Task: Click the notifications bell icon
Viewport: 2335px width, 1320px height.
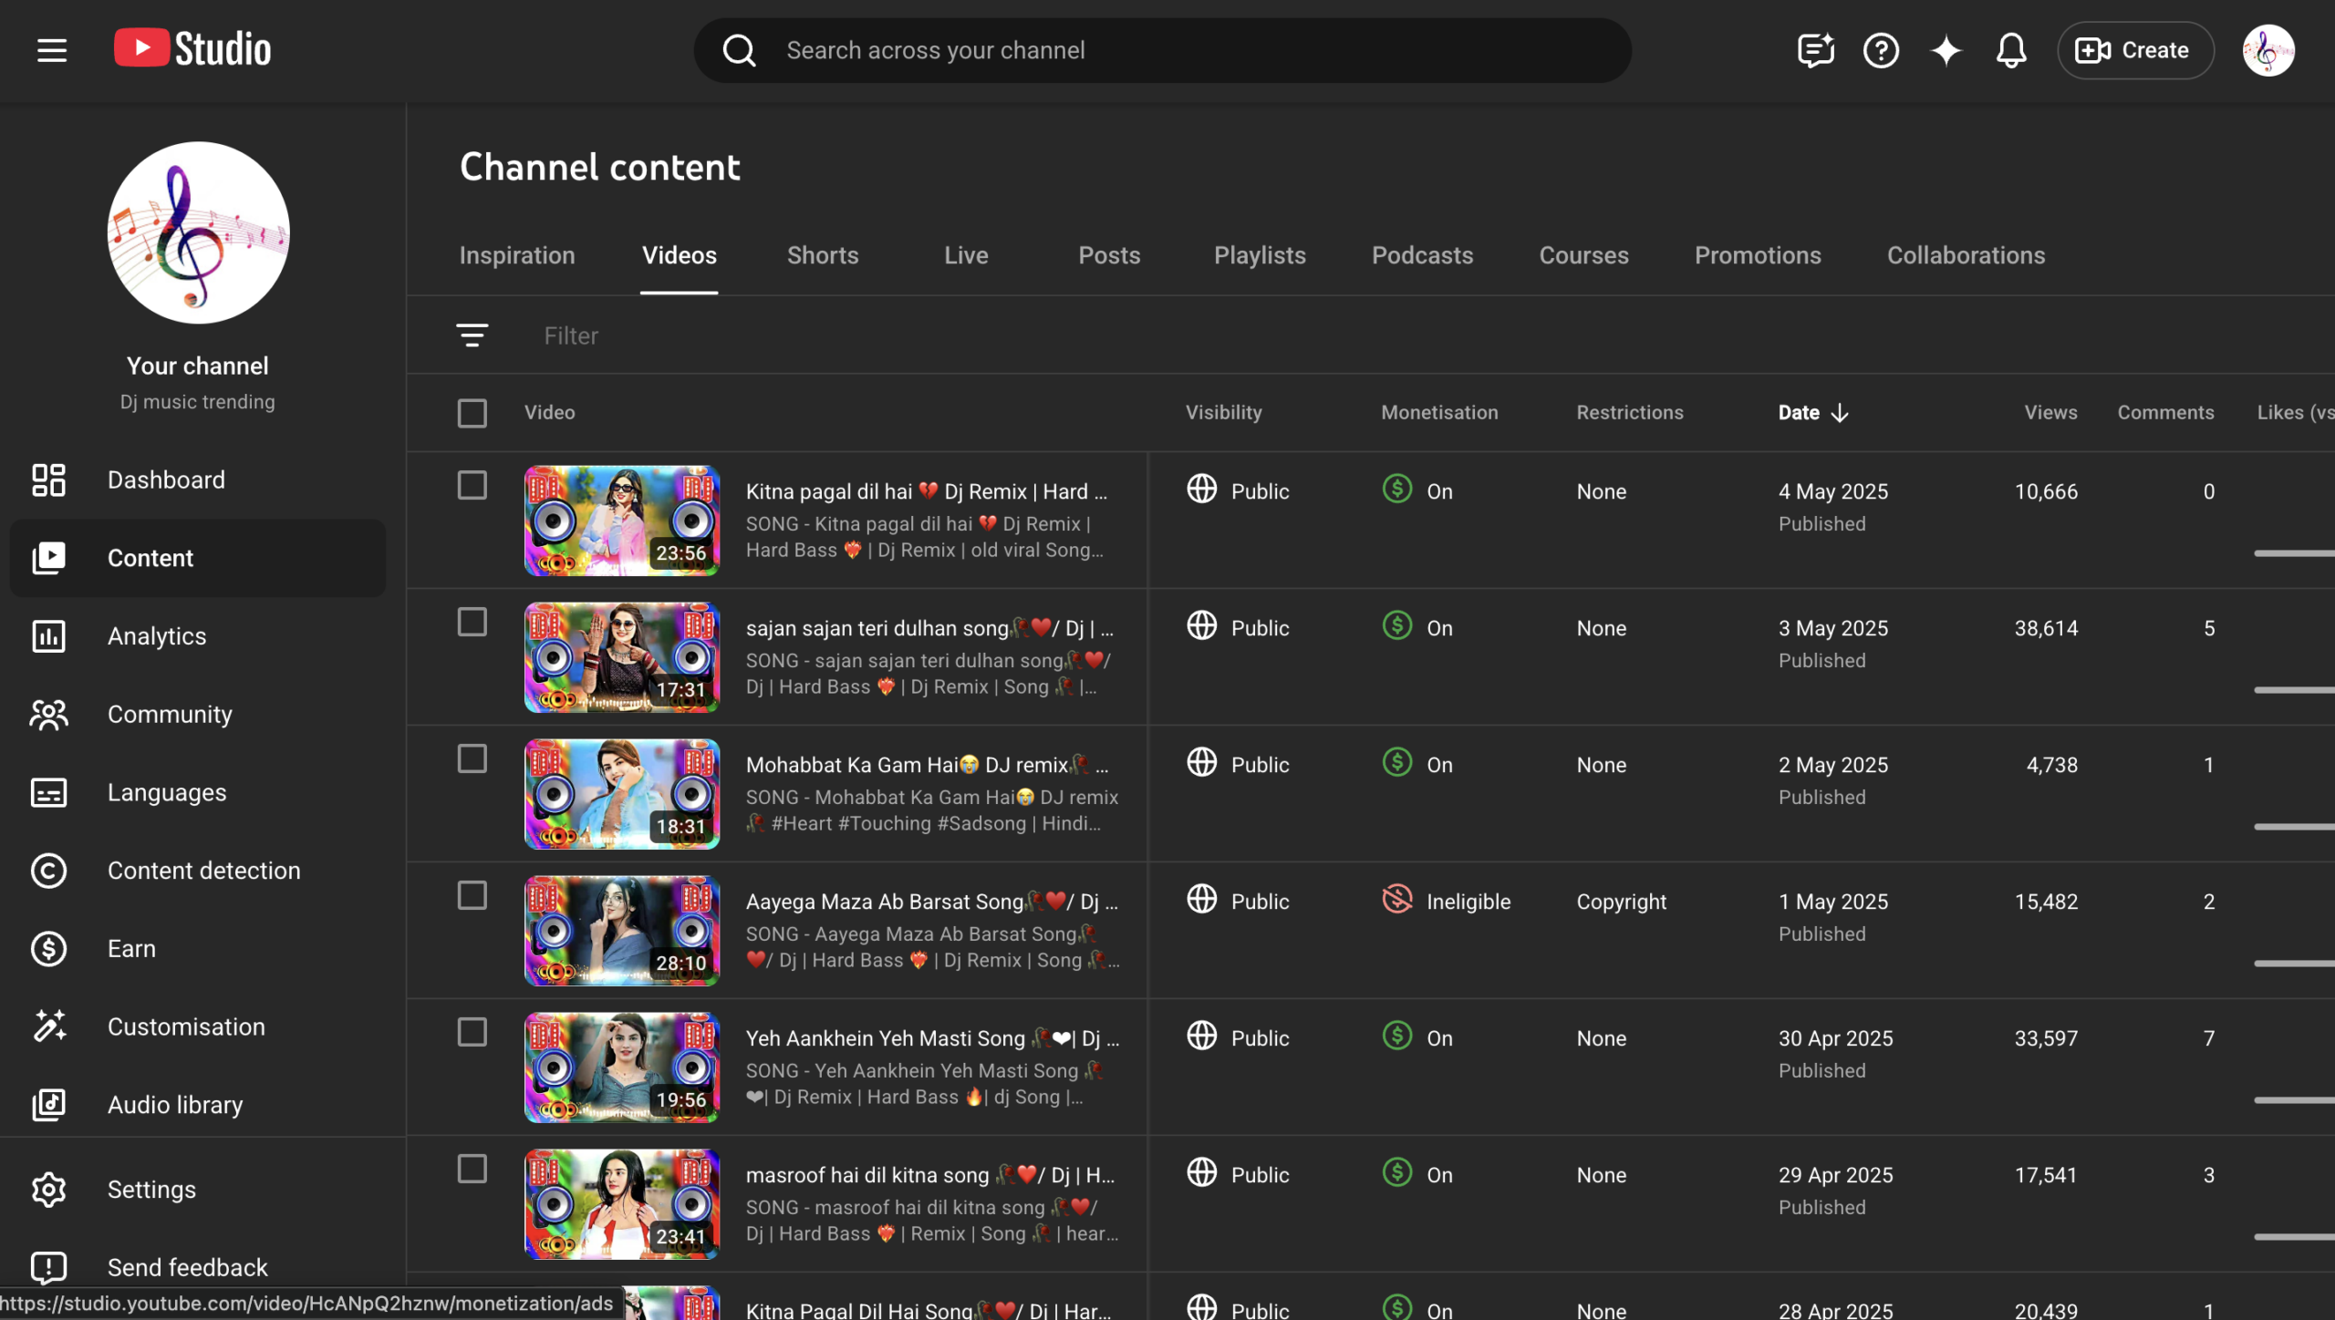Action: [x=2010, y=50]
